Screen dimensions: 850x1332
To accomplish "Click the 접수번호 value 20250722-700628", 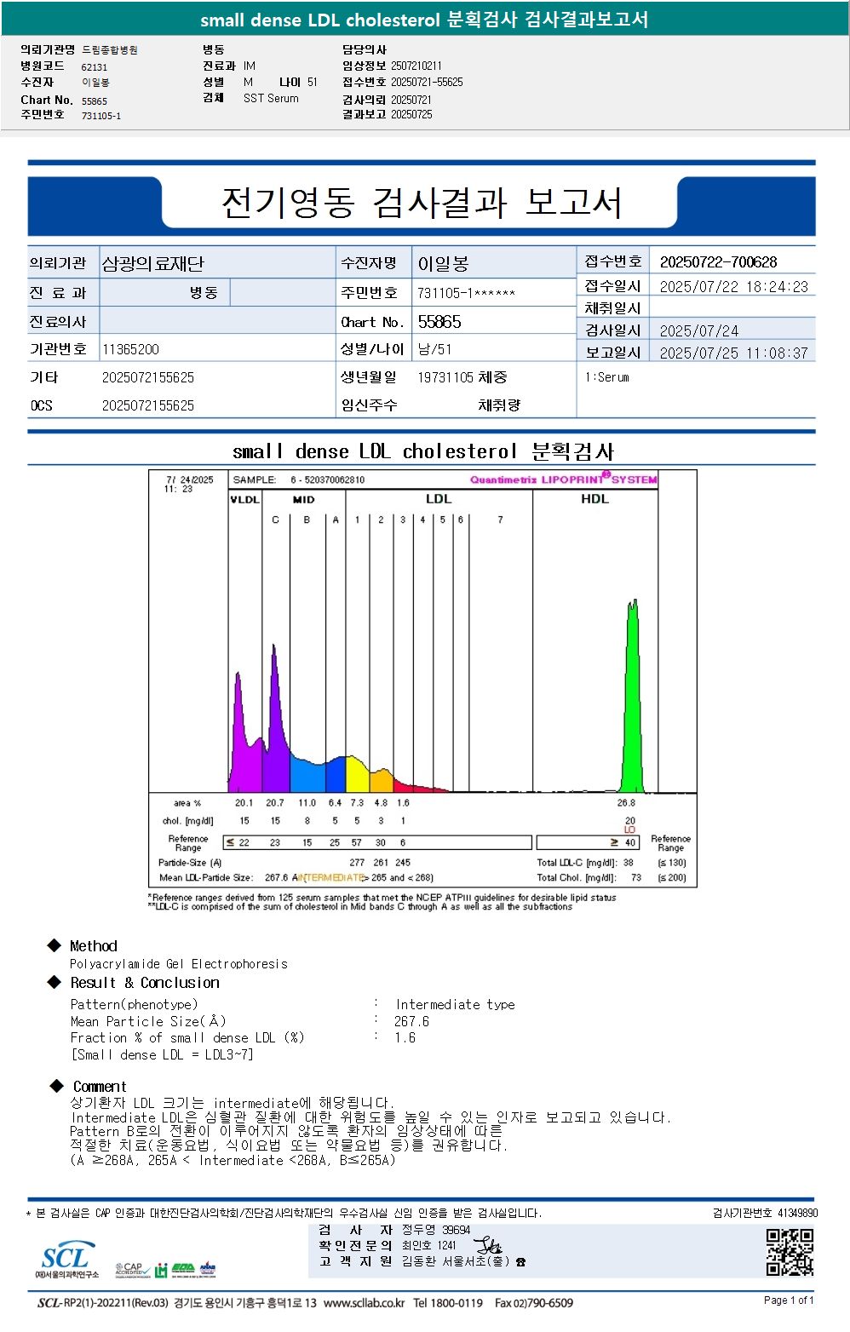I will (719, 262).
